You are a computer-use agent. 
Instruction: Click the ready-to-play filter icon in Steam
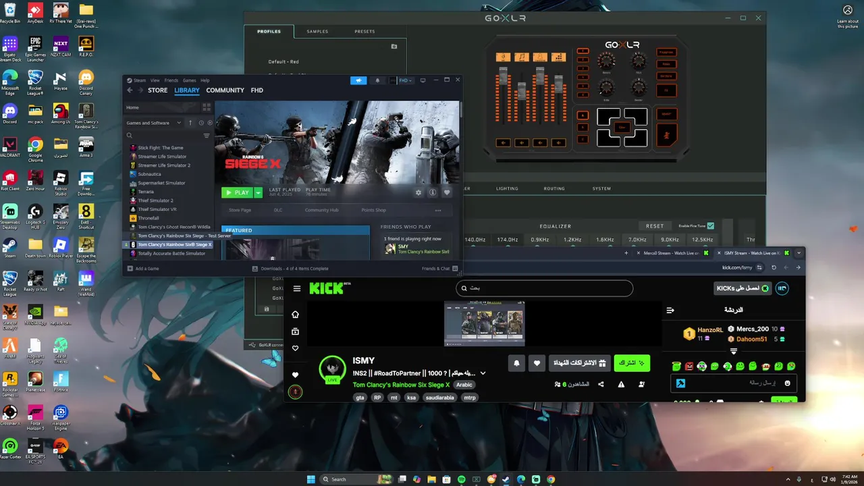[x=210, y=123]
